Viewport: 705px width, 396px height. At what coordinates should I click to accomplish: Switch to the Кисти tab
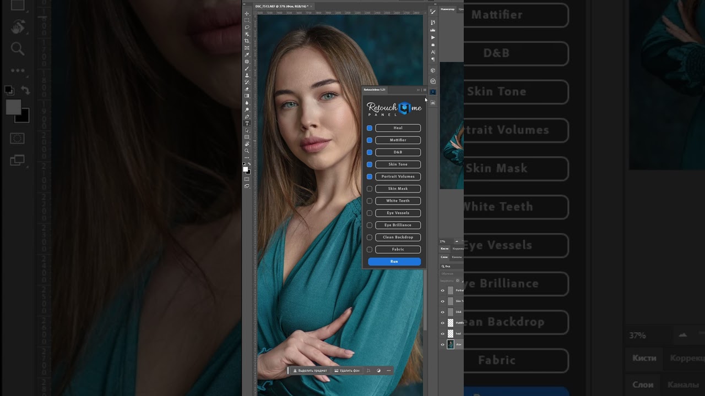(x=444, y=249)
